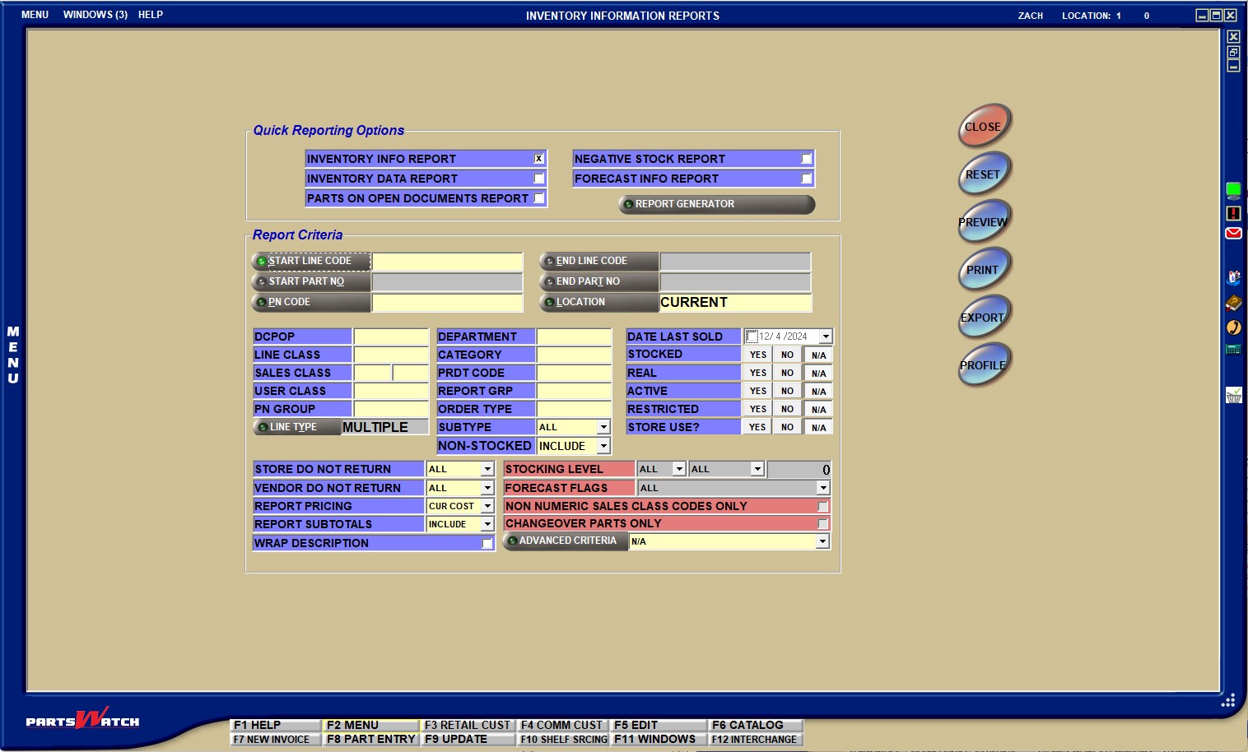Click the Report Generator button
The height and width of the screenshot is (752, 1248).
point(716,204)
